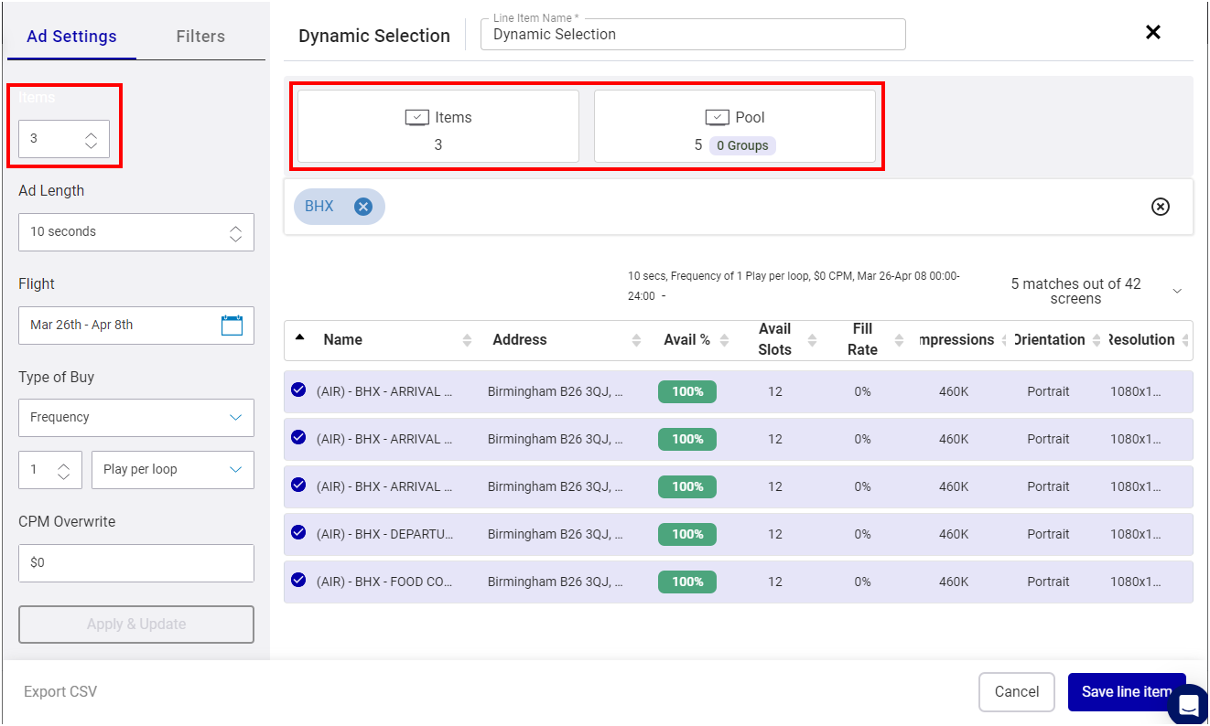Expand the matches out of 42 screens chevron
The height and width of the screenshot is (726, 1210).
point(1177,292)
